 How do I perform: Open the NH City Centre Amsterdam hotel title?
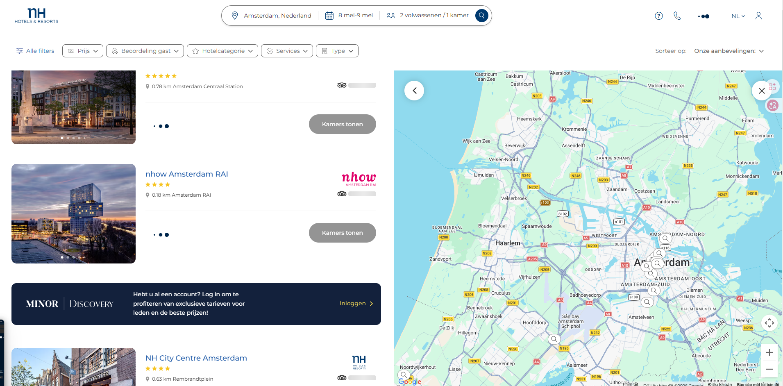pos(196,358)
